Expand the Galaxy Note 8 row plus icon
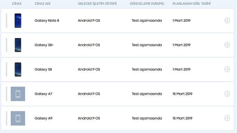Viewport: 237px width, 133px height. point(227,20)
